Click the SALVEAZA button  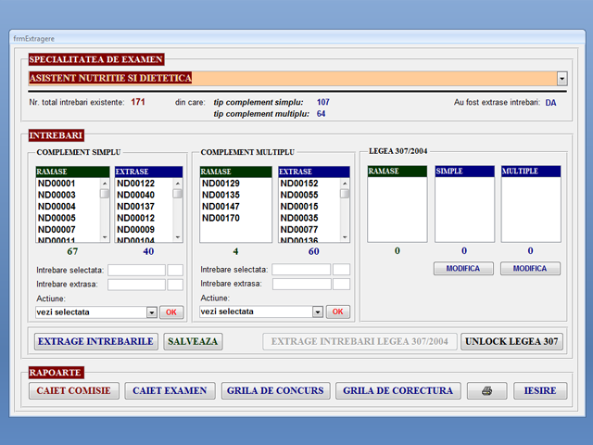click(194, 341)
